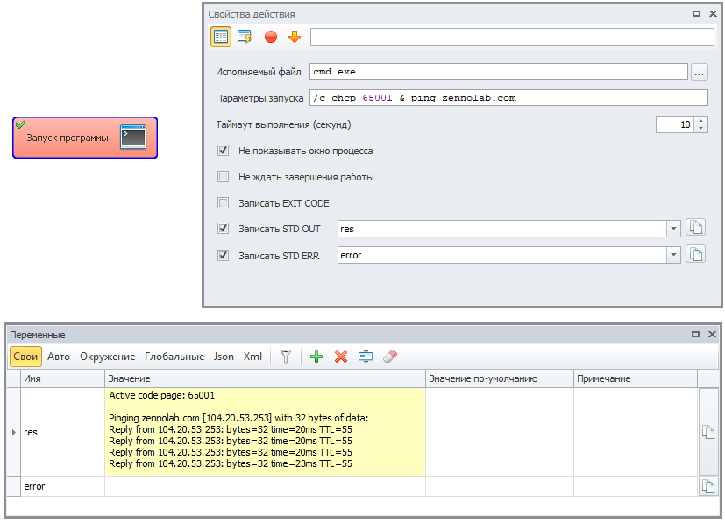Viewport: 725px width, 523px height.
Task: Select the Запуск программы action block
Action: pyautogui.click(x=85, y=138)
